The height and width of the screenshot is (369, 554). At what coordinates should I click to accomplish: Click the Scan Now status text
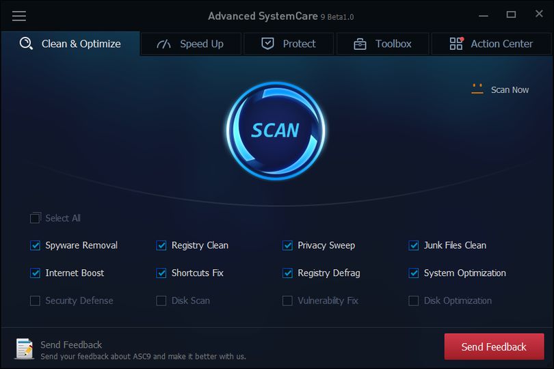click(x=510, y=90)
